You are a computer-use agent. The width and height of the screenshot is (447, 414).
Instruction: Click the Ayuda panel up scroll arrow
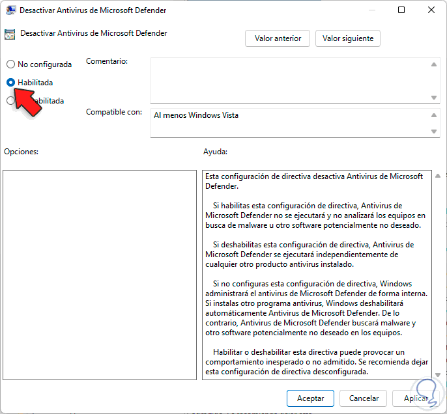click(438, 176)
